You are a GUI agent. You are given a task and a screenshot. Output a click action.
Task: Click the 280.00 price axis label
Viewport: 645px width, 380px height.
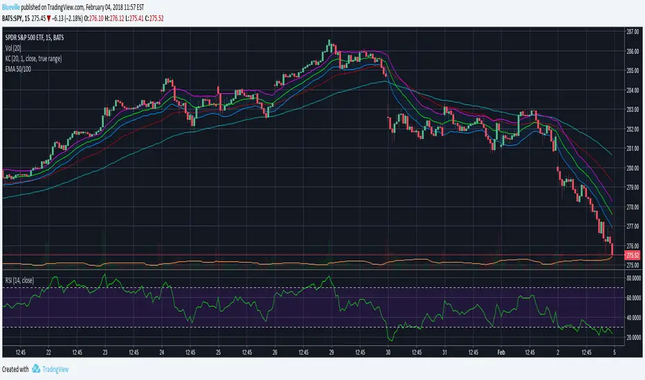pos(633,168)
